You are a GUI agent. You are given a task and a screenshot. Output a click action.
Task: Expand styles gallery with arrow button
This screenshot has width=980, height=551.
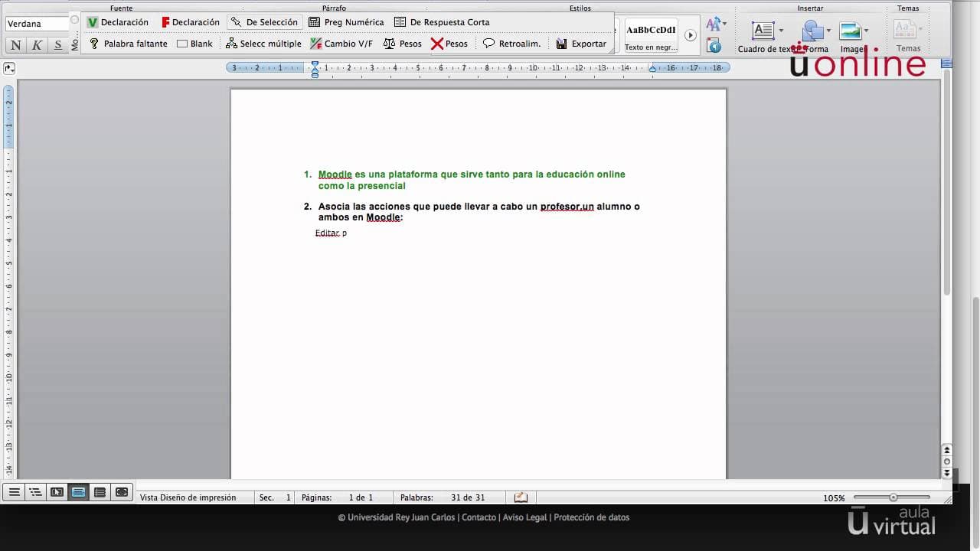[690, 35]
